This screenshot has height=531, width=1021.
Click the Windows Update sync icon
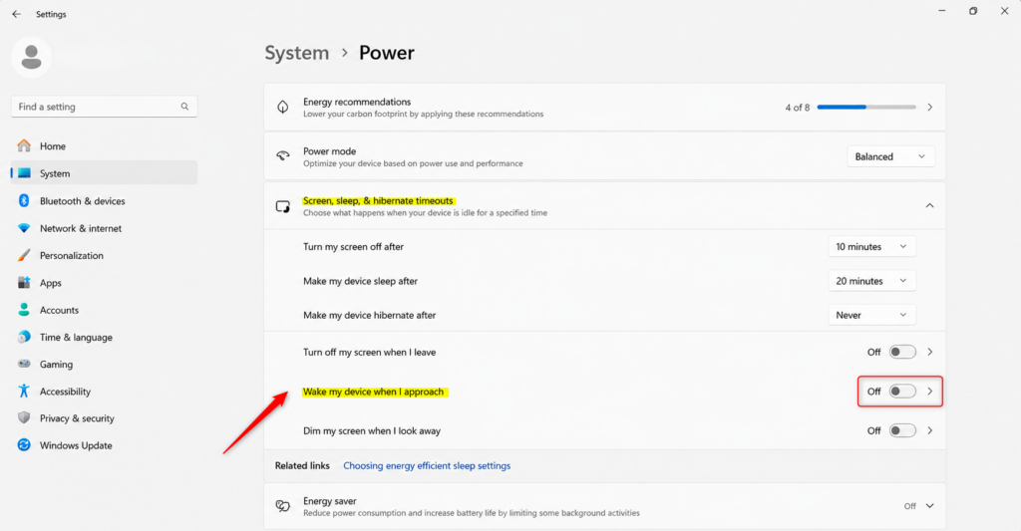click(x=24, y=445)
